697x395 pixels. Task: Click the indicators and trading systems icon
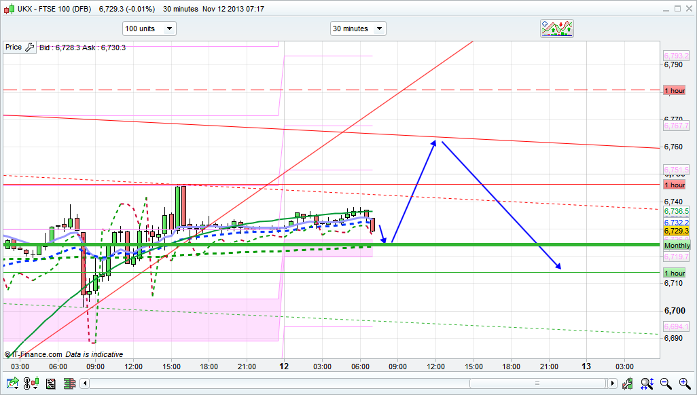pos(557,29)
